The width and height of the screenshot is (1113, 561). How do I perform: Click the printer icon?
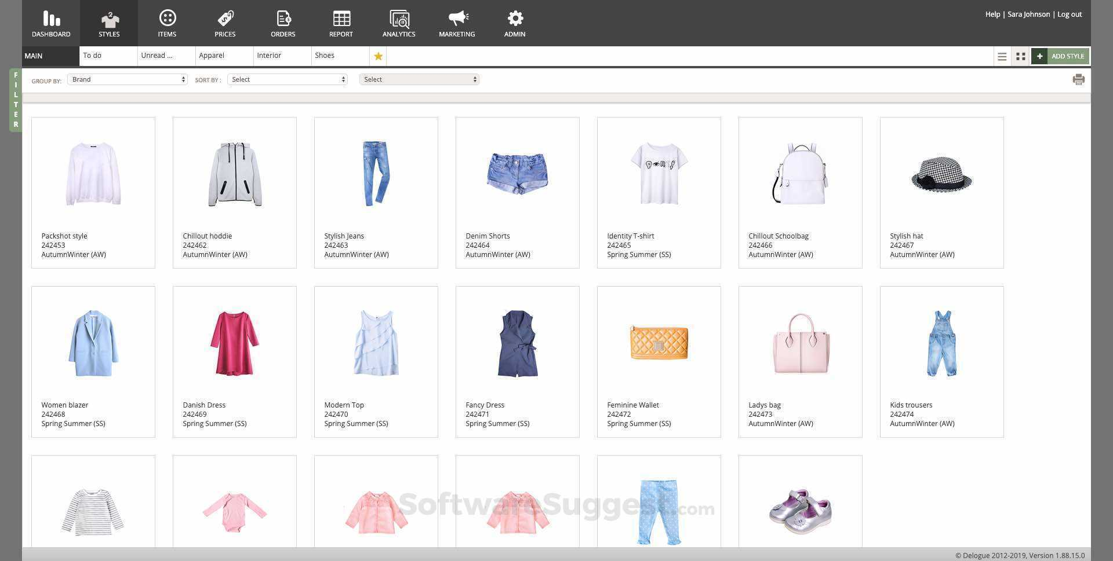tap(1078, 79)
